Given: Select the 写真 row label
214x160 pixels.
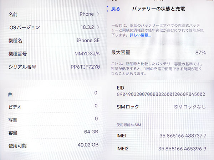Looking at the screenshot, I should point(13,120).
